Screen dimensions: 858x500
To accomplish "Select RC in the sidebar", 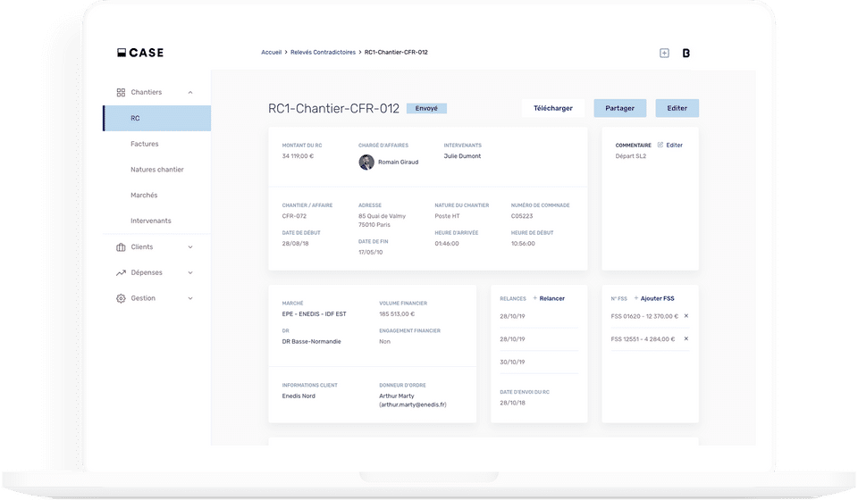I will pos(157,118).
